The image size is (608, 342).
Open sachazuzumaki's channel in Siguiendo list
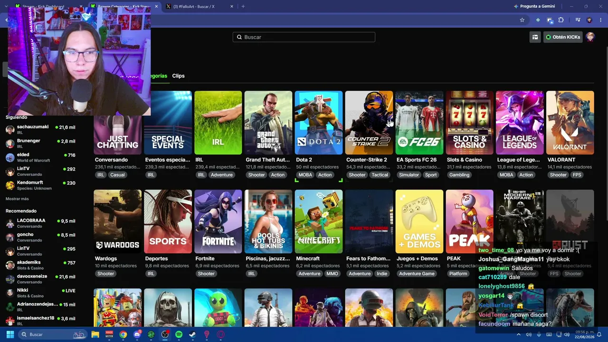click(x=40, y=129)
